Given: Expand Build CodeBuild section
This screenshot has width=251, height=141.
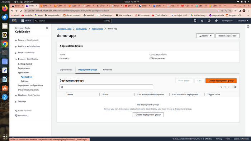Looking at the screenshot, I should [x=16, y=53].
